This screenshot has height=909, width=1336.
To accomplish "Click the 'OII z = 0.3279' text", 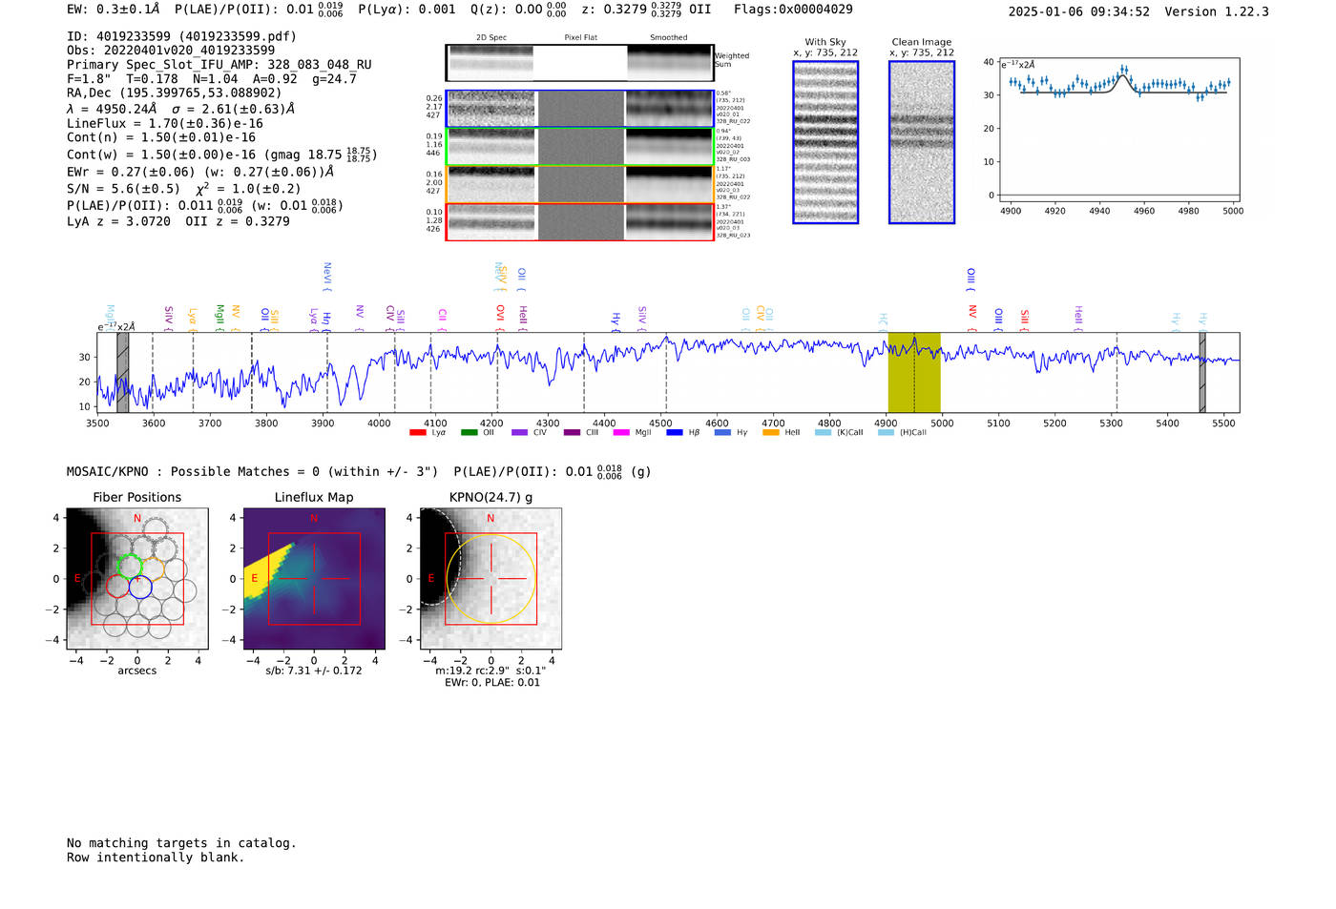I will [x=238, y=221].
